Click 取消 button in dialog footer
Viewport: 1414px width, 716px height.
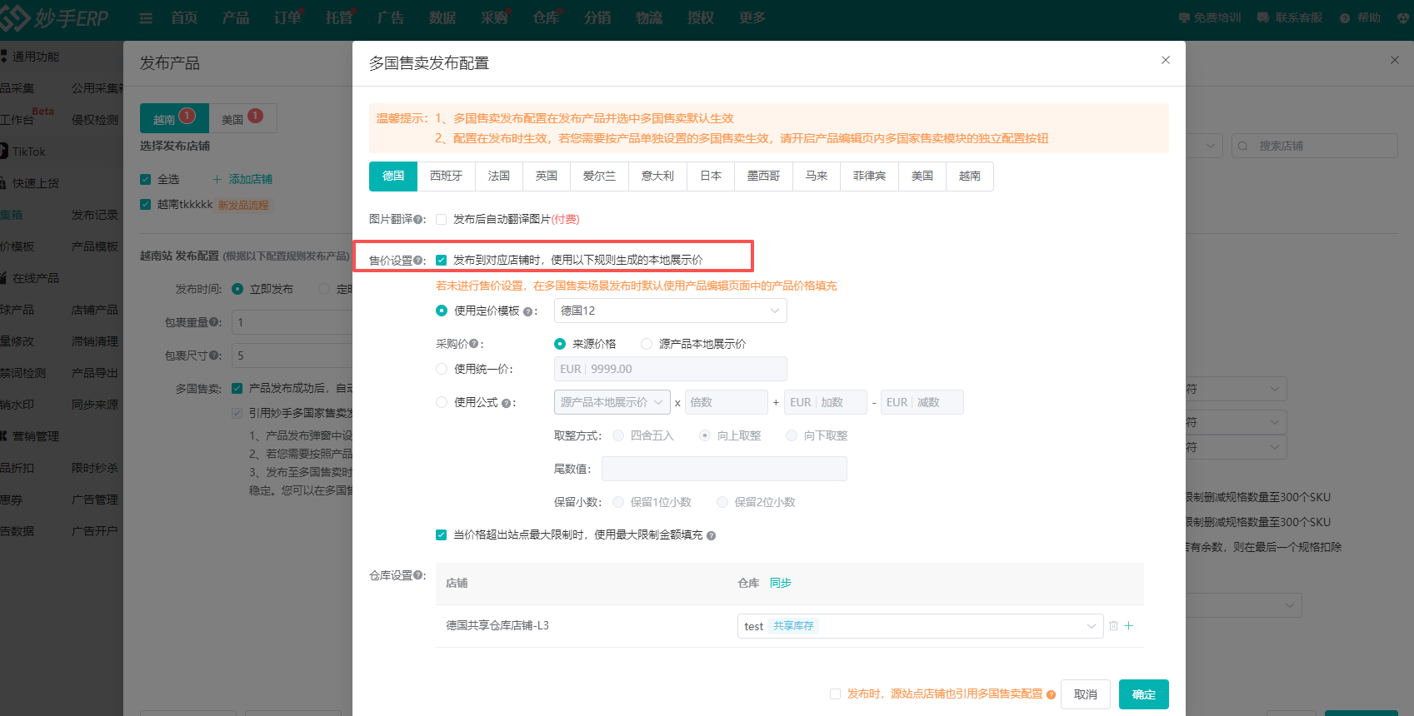[1086, 694]
